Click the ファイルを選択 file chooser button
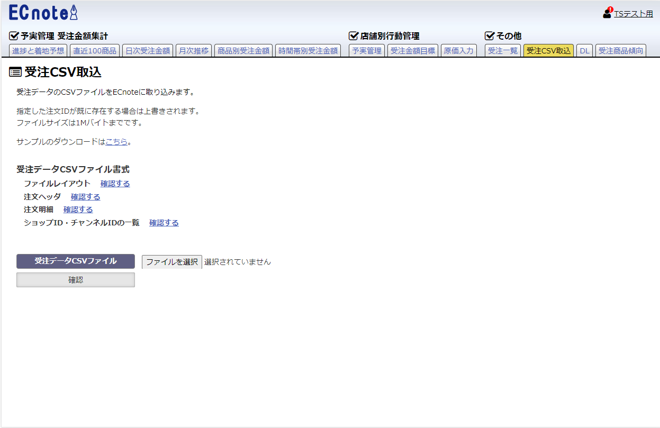Screen dimensions: 660x428 pos(172,262)
